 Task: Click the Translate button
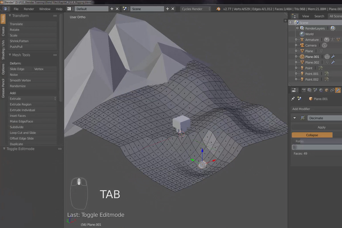[32, 24]
